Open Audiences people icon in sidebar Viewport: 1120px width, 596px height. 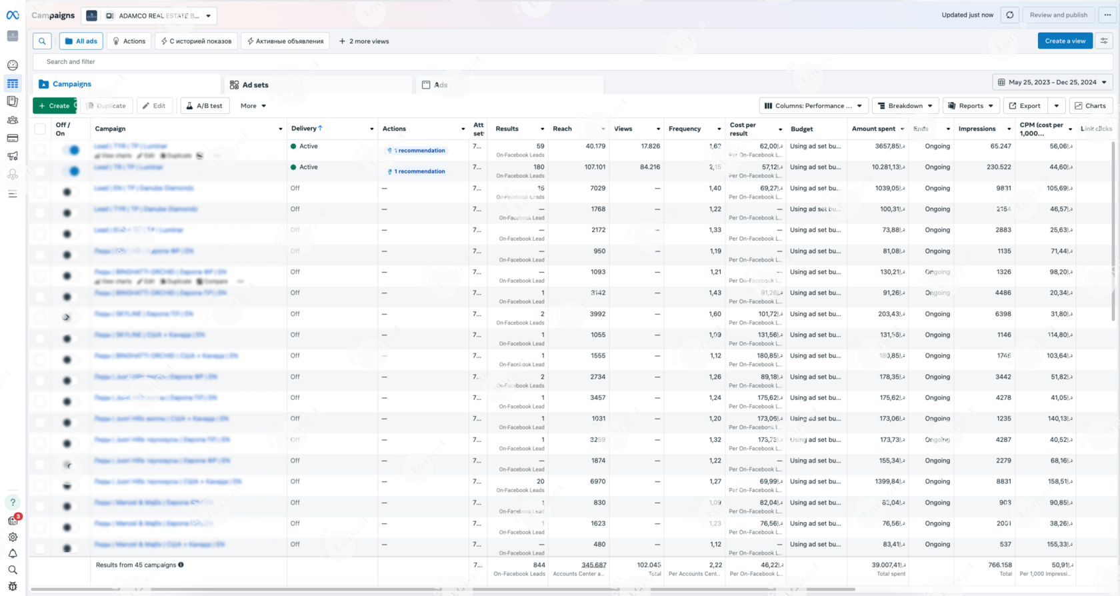tap(13, 121)
